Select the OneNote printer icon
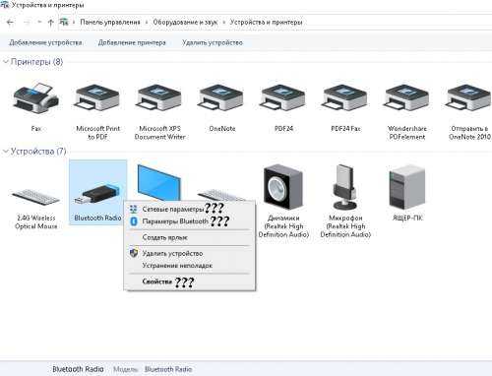 pos(221,98)
